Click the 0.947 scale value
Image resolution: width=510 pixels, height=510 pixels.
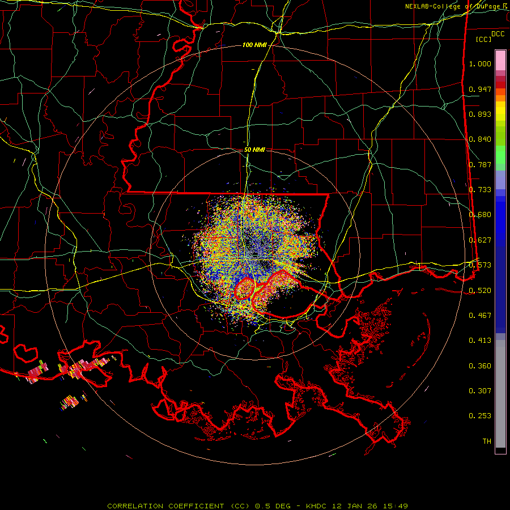pyautogui.click(x=480, y=89)
